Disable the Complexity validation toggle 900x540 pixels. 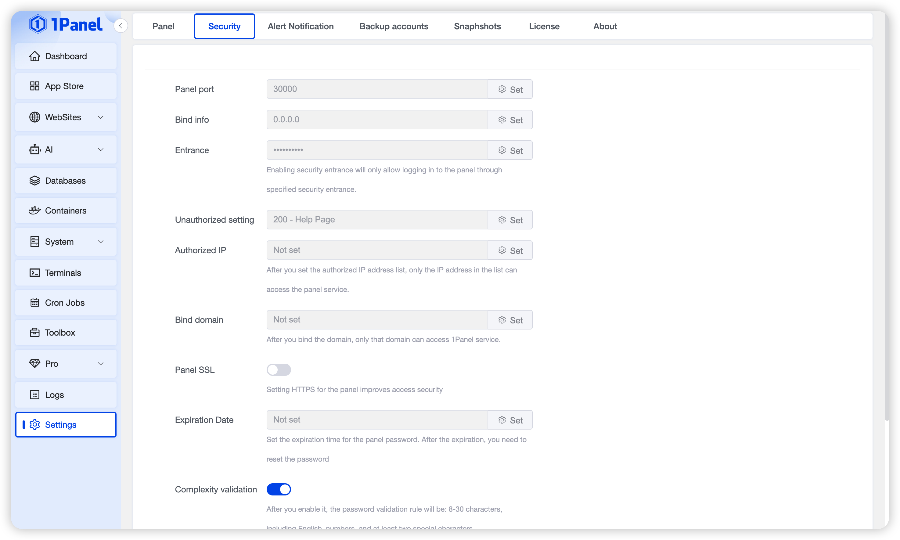(279, 489)
